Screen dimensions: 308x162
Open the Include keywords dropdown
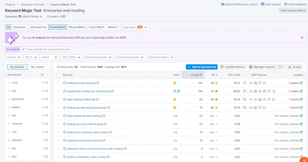(x=99, y=57)
